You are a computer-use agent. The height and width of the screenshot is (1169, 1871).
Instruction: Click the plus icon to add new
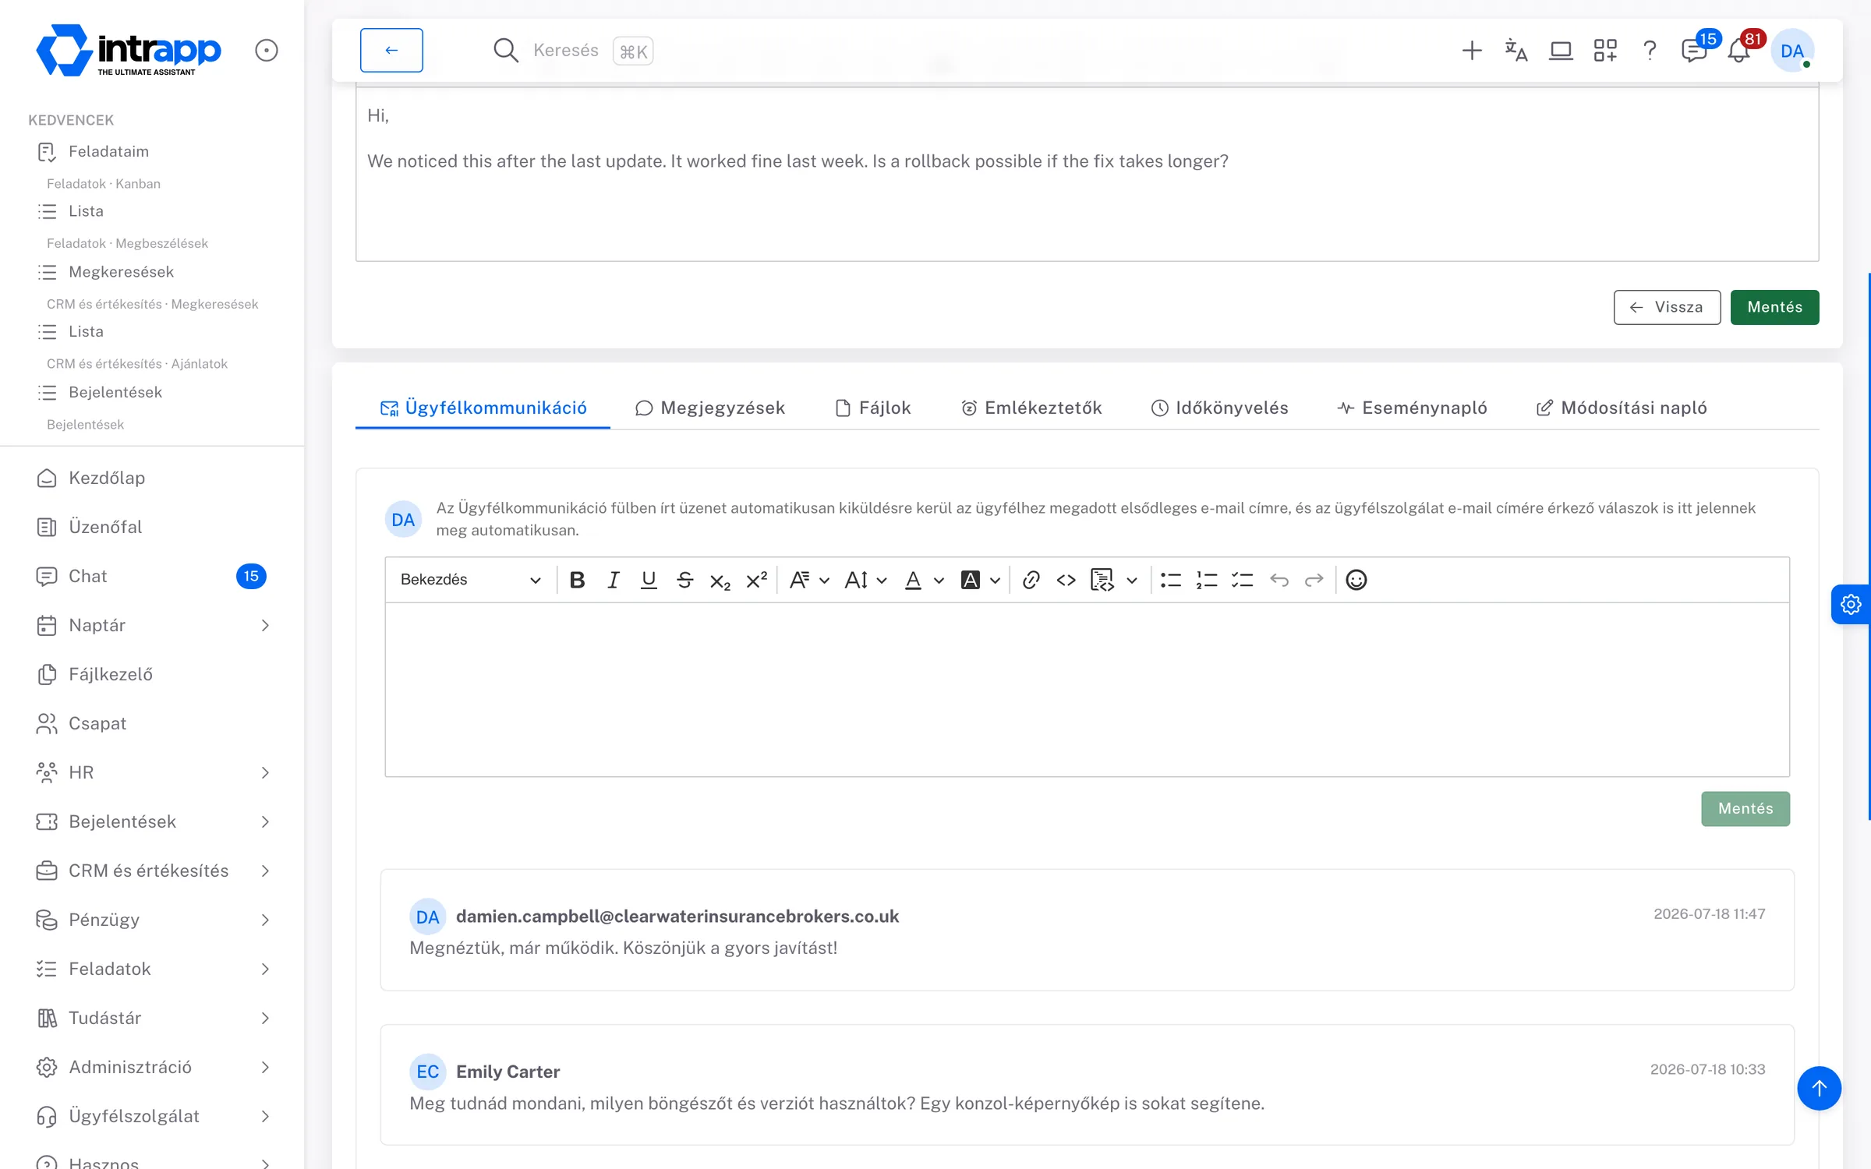click(1471, 51)
